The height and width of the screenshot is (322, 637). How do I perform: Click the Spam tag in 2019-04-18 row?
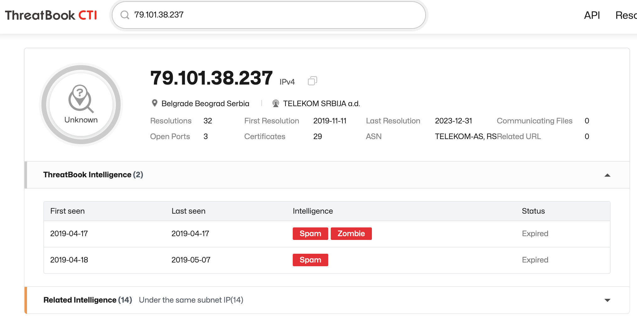tap(310, 260)
